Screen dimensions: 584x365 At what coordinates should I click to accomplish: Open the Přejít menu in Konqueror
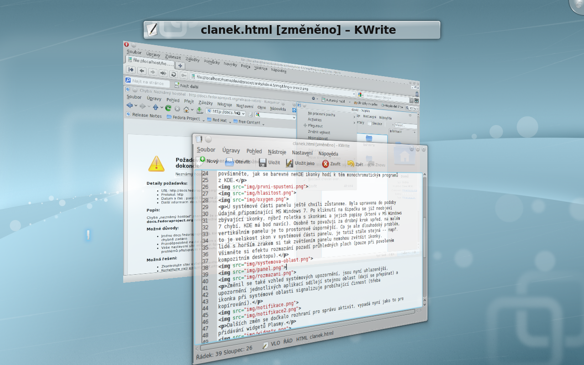click(189, 101)
